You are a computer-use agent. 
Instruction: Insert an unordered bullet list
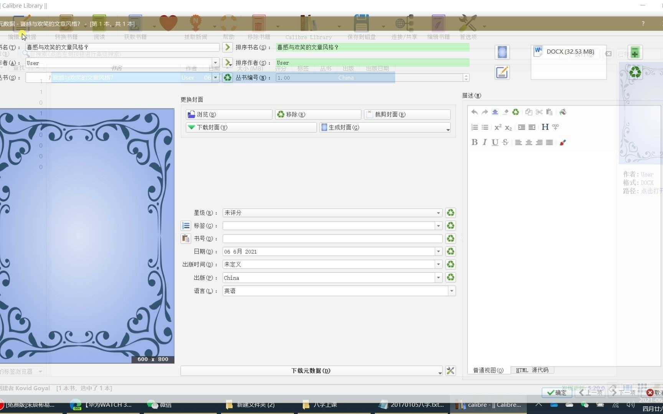pyautogui.click(x=485, y=127)
